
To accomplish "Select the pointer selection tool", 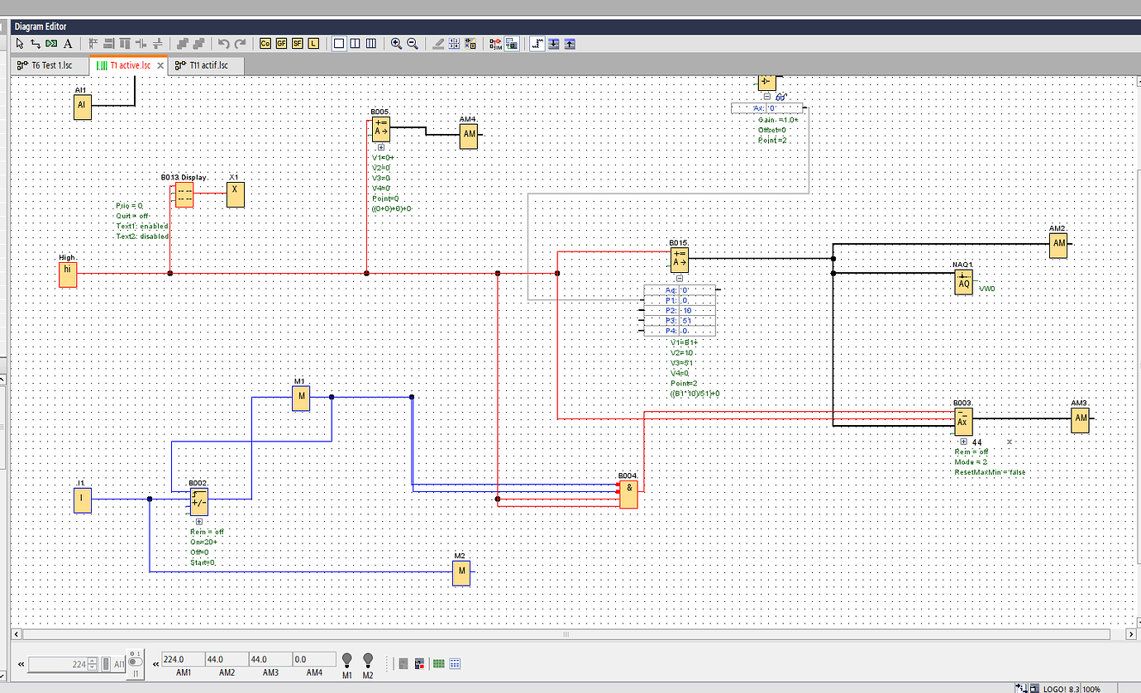I will (19, 43).
